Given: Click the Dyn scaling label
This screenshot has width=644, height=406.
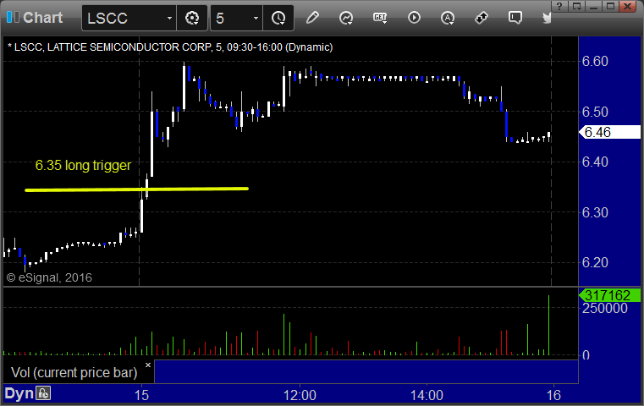Looking at the screenshot, I should point(19,393).
